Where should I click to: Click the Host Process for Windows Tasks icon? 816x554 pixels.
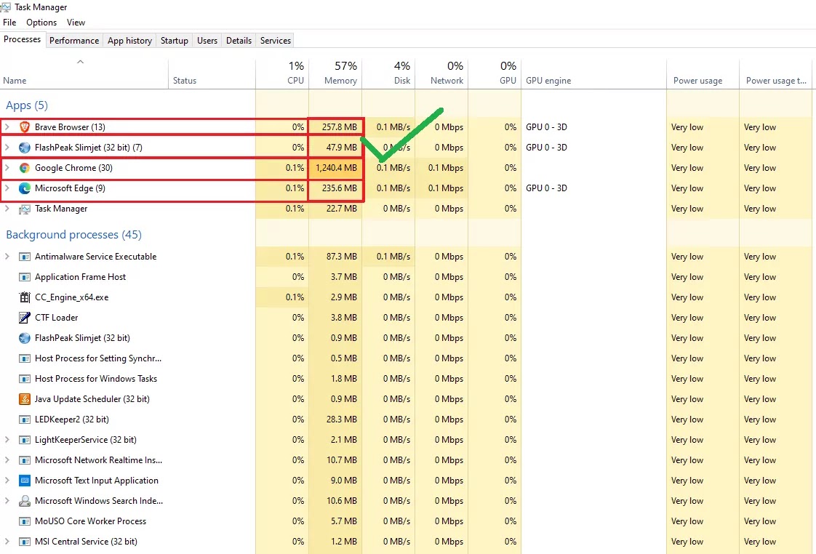[25, 379]
